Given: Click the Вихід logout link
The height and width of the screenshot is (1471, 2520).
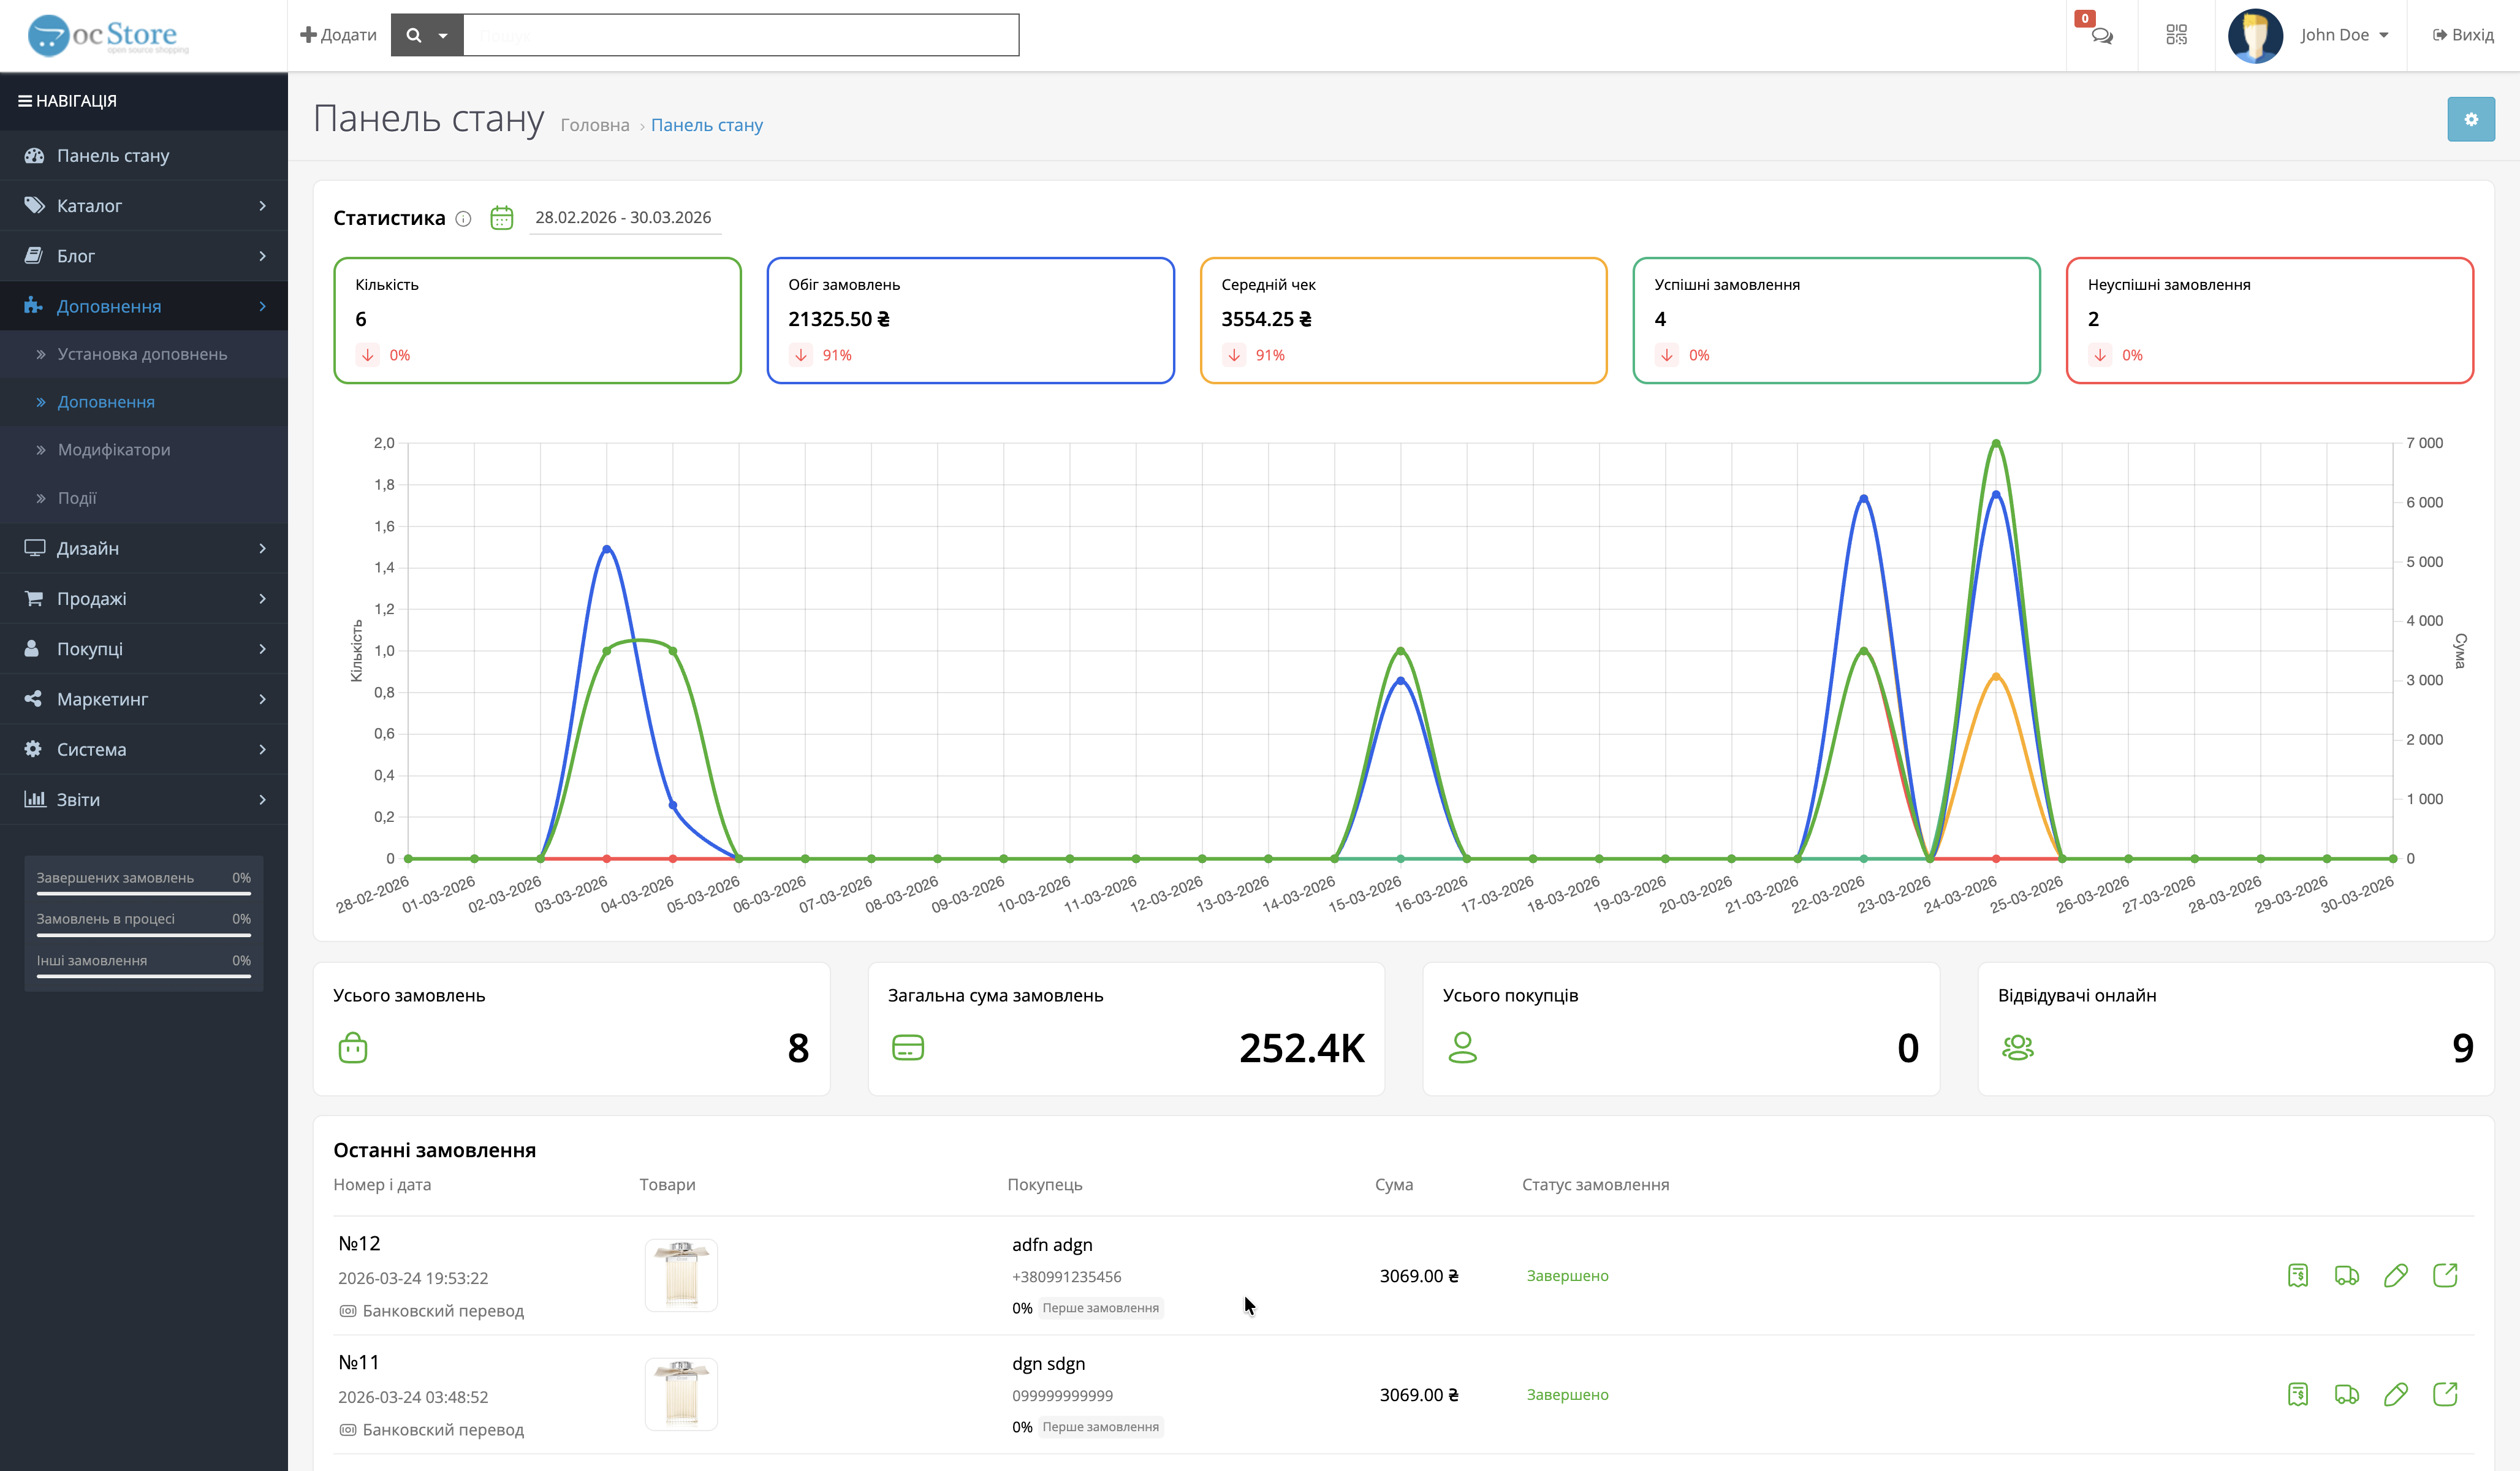Looking at the screenshot, I should tap(2463, 35).
